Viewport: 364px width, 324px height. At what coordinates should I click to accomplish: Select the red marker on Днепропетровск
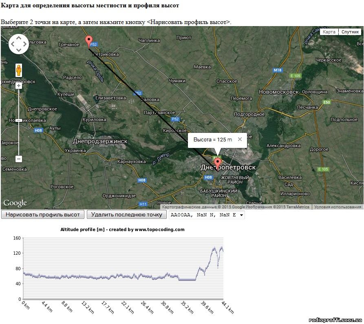(x=218, y=164)
